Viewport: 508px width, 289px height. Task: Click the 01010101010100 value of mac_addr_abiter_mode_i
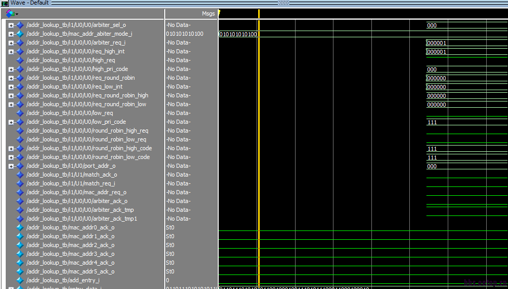[184, 34]
